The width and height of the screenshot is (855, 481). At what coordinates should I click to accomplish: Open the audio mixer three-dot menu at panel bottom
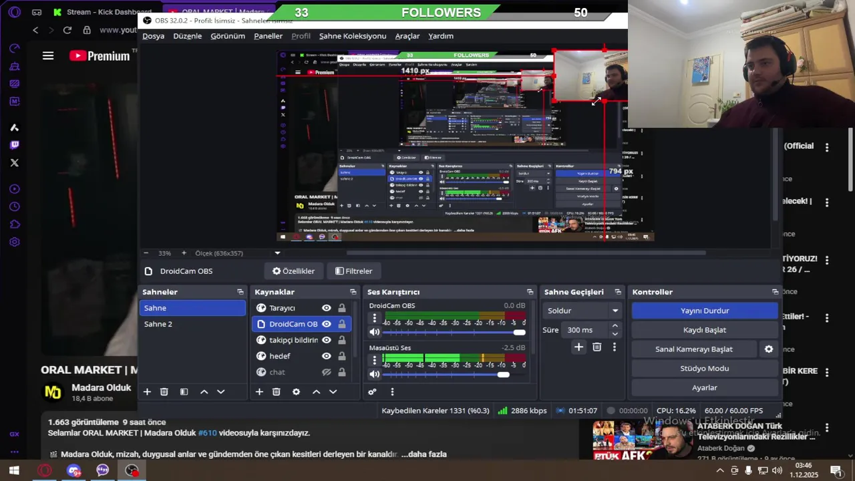click(x=392, y=392)
